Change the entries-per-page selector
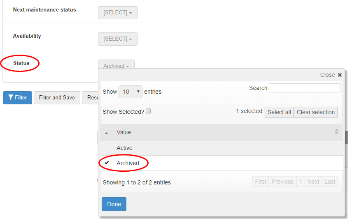This screenshot has width=352, height=221. (130, 92)
